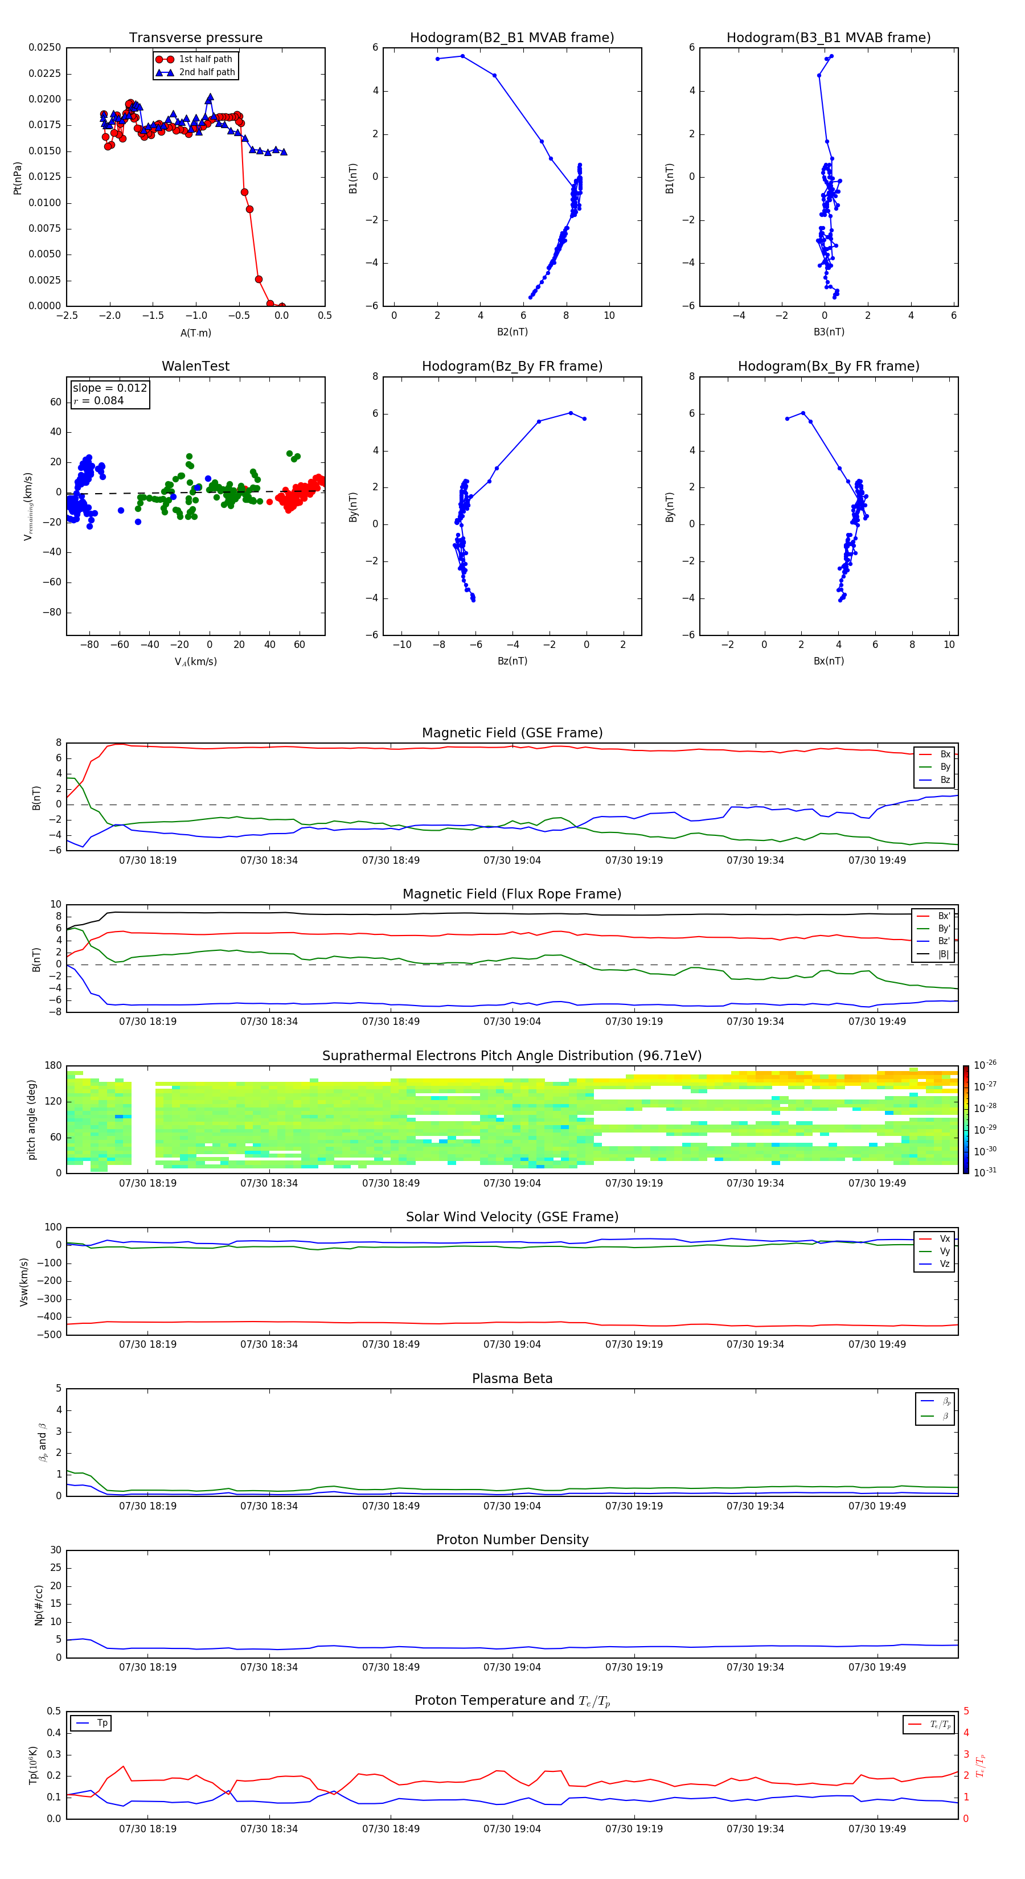Click the "By'" legend entry
This screenshot has height=1879, width=1025.
pos(934,929)
